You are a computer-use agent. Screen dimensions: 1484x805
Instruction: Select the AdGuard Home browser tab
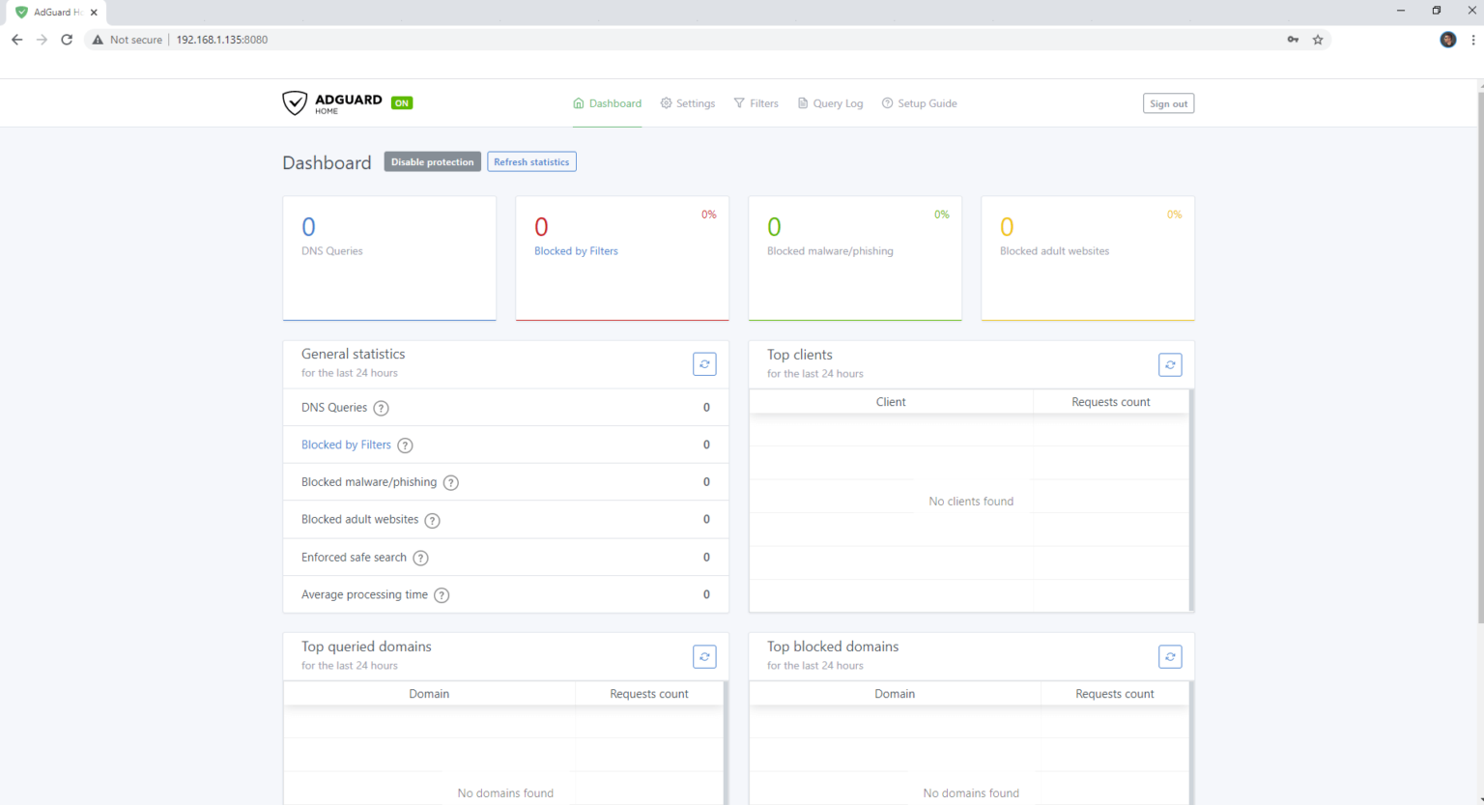(x=56, y=13)
